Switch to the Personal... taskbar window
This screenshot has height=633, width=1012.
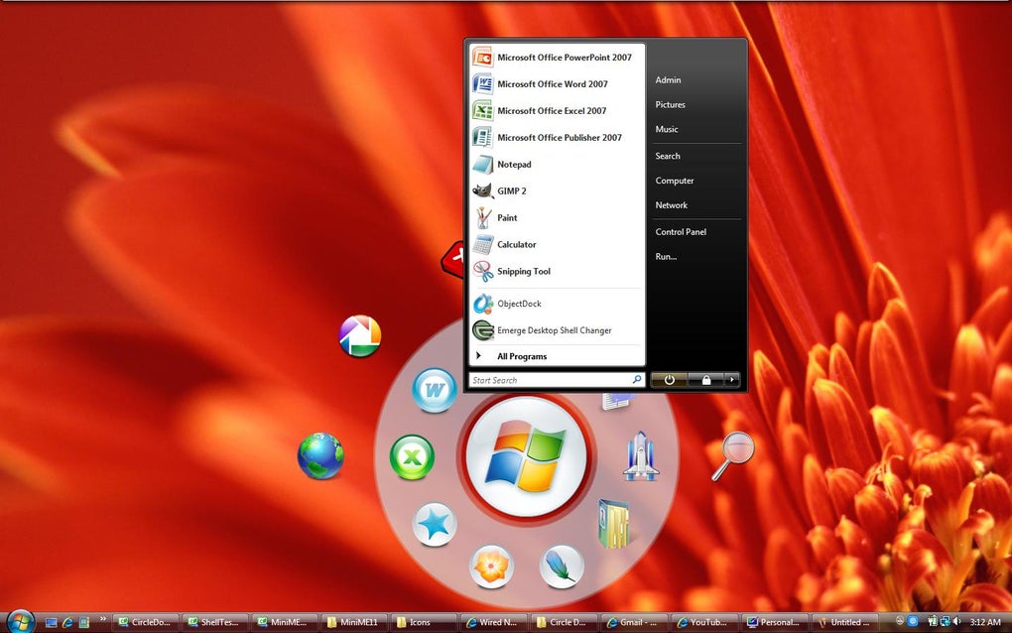click(x=773, y=623)
